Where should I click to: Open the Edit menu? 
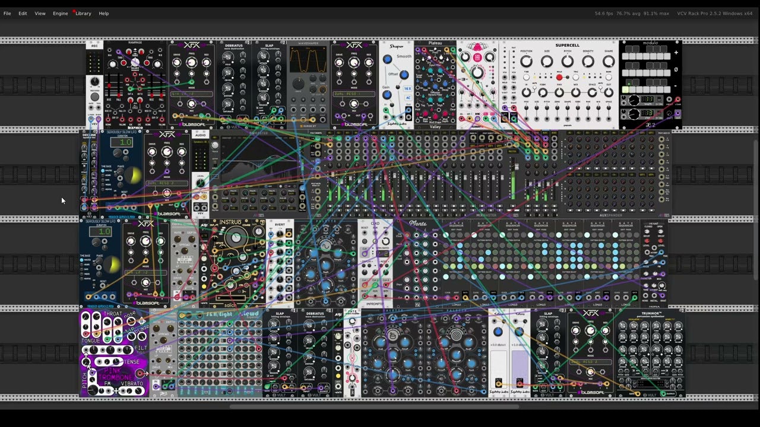[23, 13]
